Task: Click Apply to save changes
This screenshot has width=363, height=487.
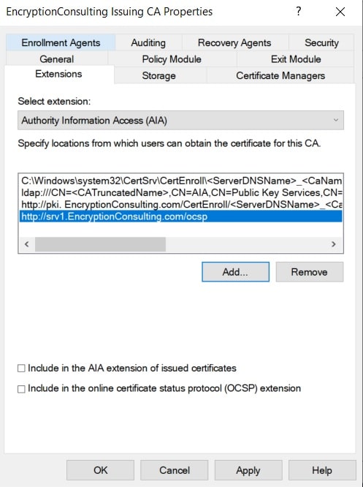Action: [248, 470]
